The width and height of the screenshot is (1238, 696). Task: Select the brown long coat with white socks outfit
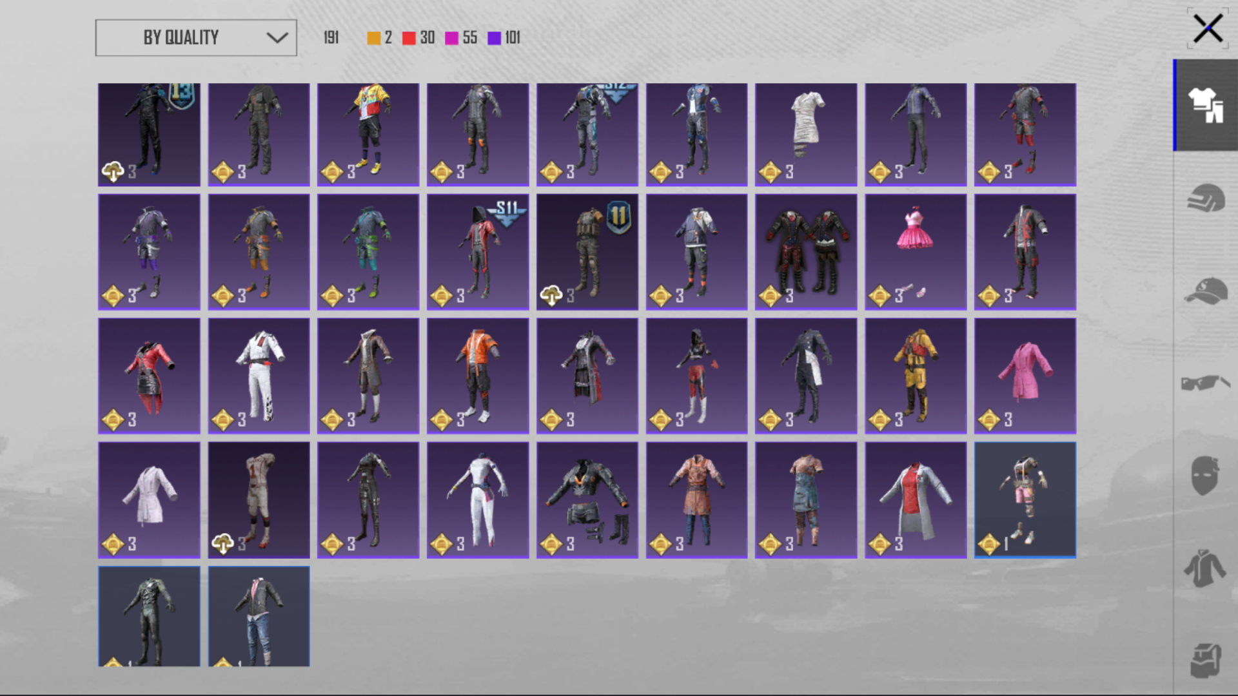click(368, 376)
